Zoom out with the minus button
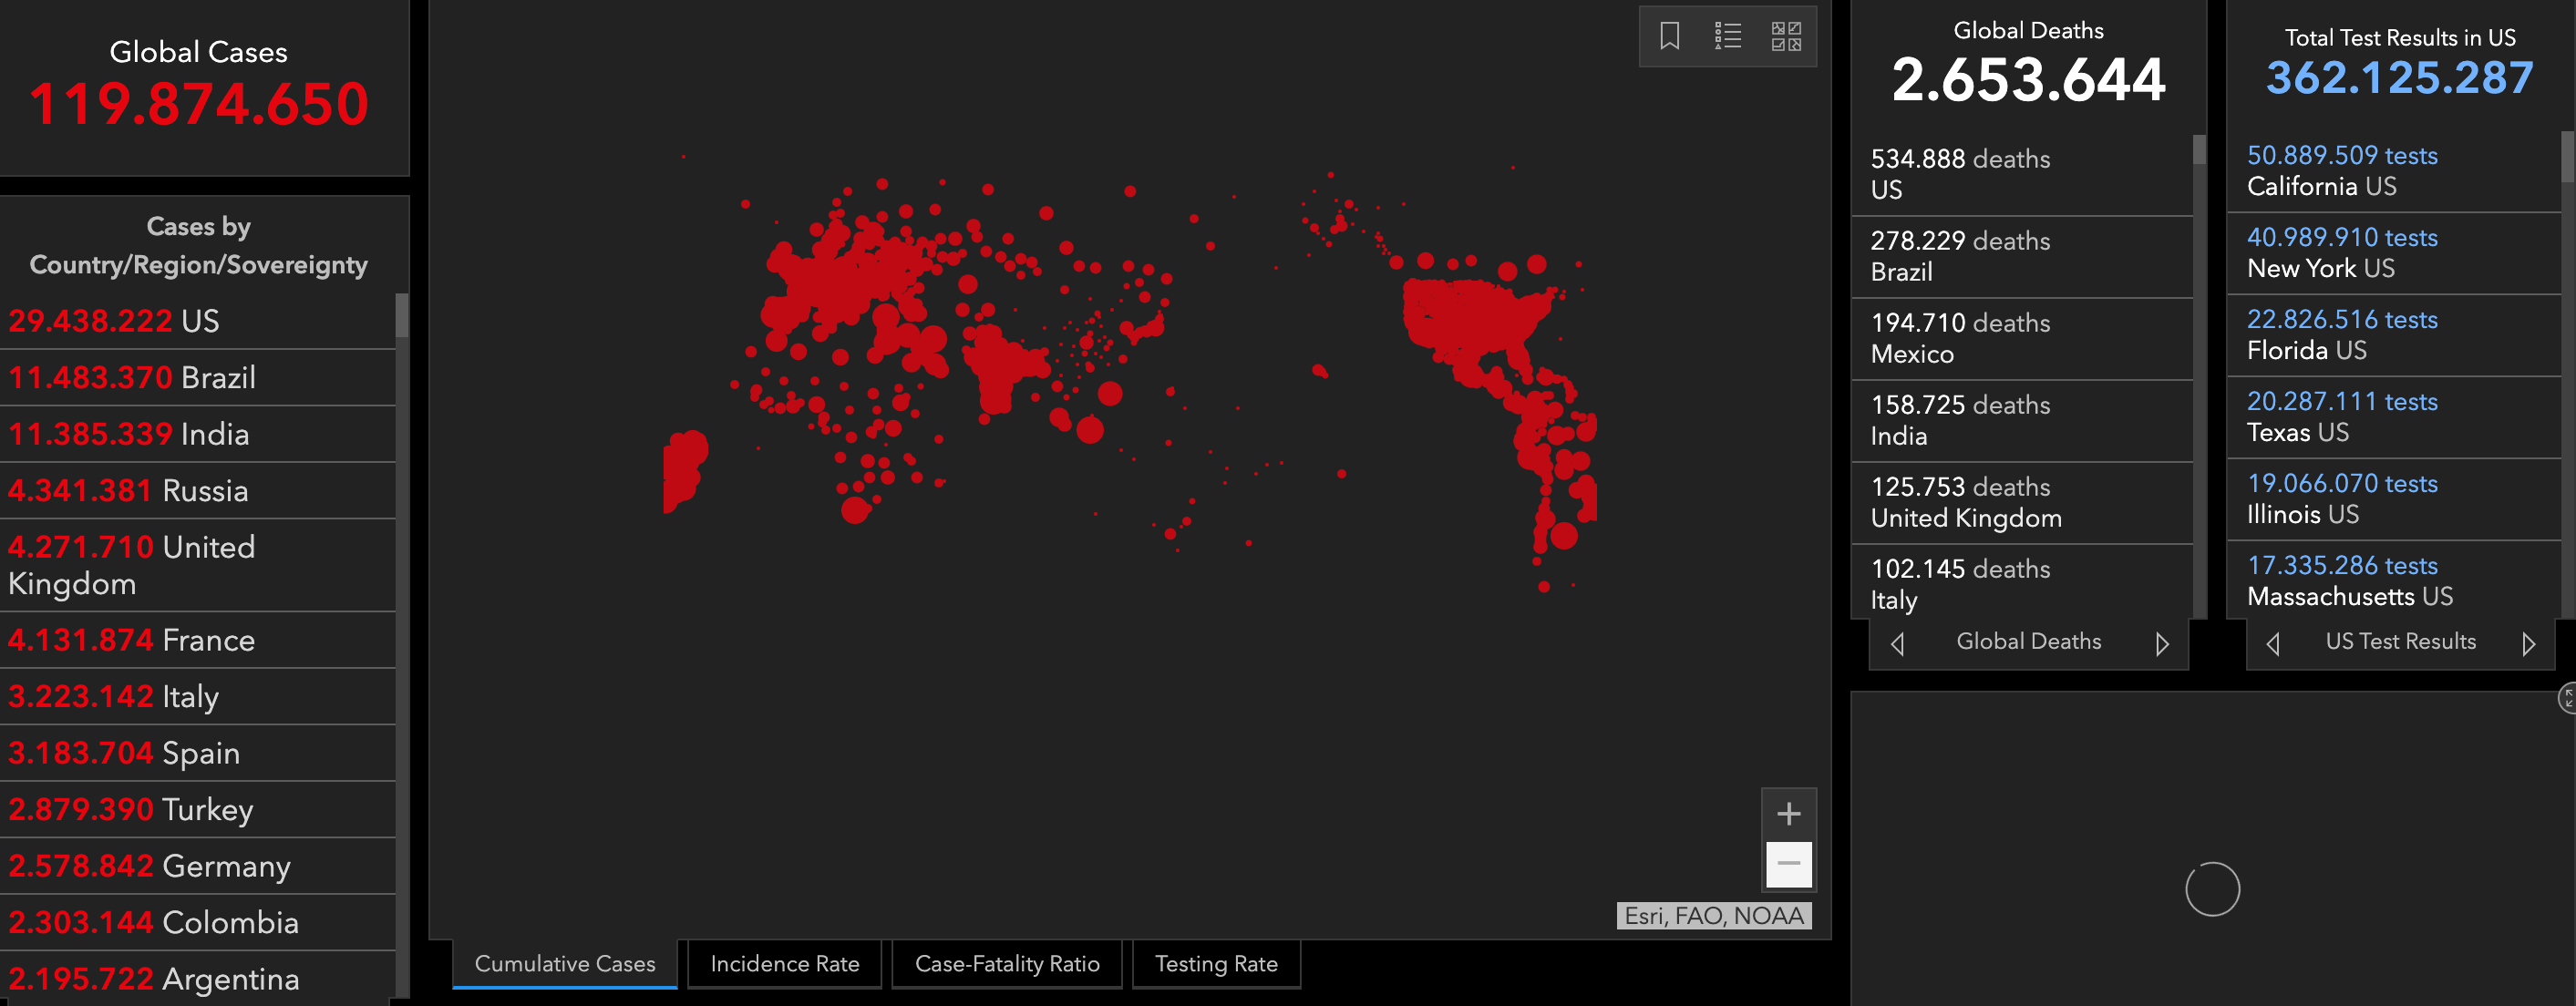 pyautogui.click(x=1788, y=863)
